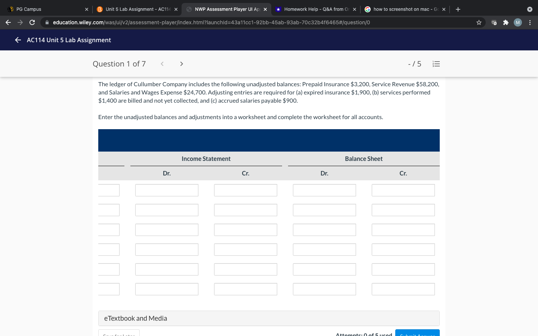
Task: Click the first Income Statement Dr. input field
Action: point(167,190)
